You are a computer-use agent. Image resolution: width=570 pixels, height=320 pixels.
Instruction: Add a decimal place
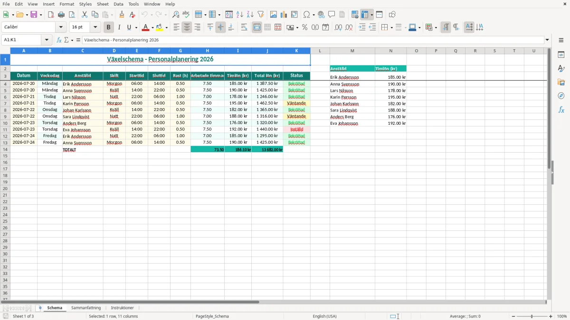[338, 27]
